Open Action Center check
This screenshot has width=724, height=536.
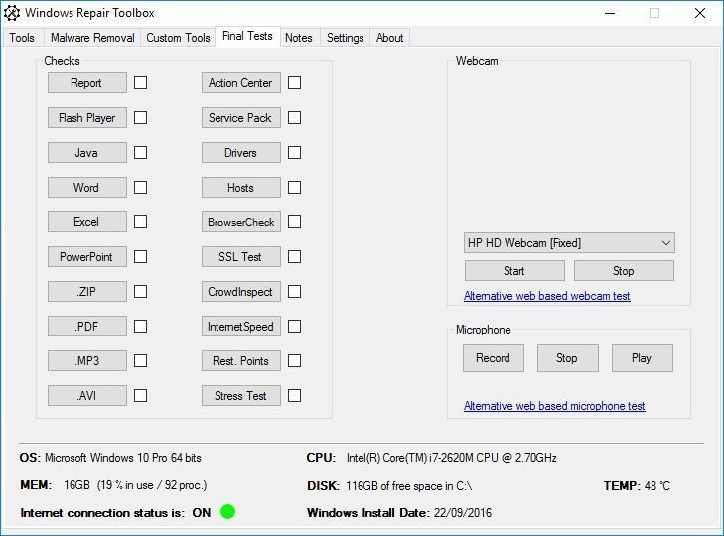[240, 83]
